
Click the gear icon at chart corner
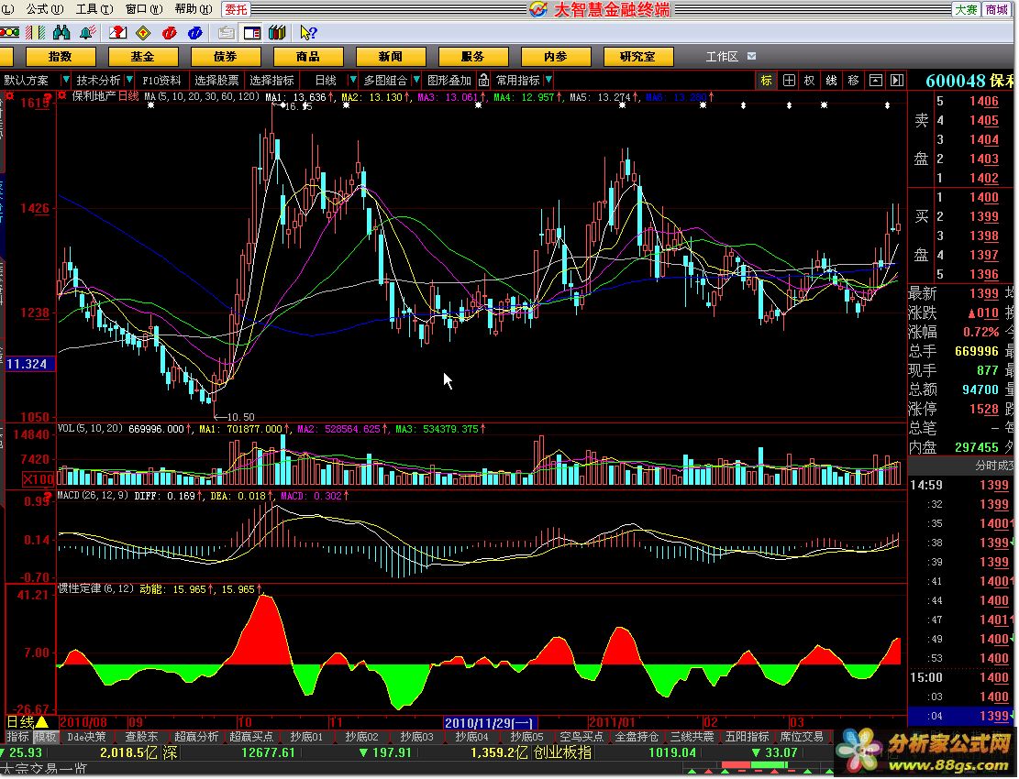9,96
